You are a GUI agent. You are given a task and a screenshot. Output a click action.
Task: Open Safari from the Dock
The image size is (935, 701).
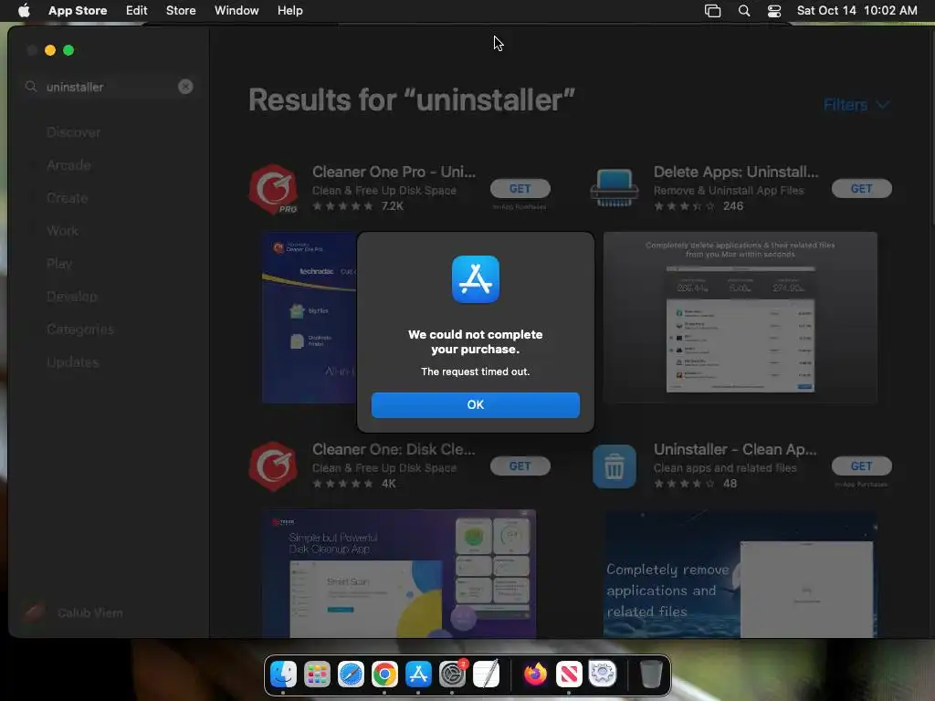click(x=351, y=675)
